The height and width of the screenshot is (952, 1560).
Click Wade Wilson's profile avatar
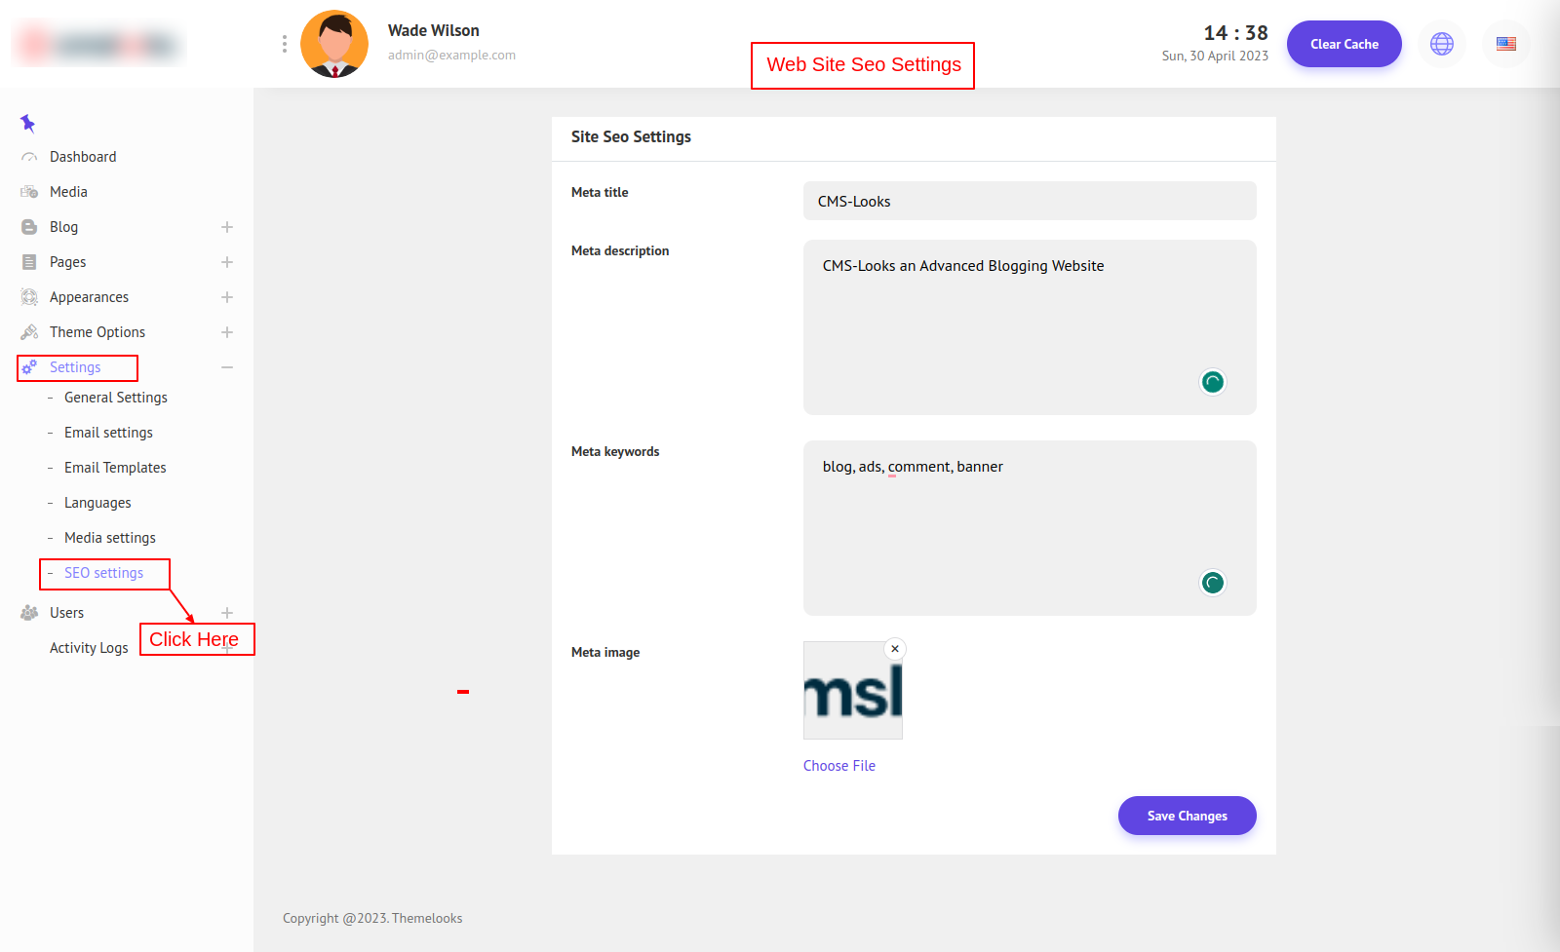click(x=334, y=44)
